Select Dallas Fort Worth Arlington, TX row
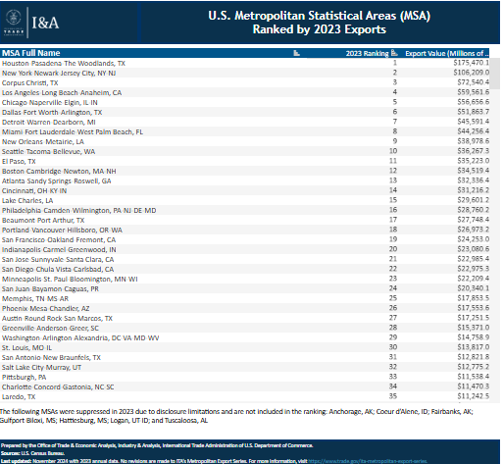This screenshot has width=503, height=464. pos(245,112)
